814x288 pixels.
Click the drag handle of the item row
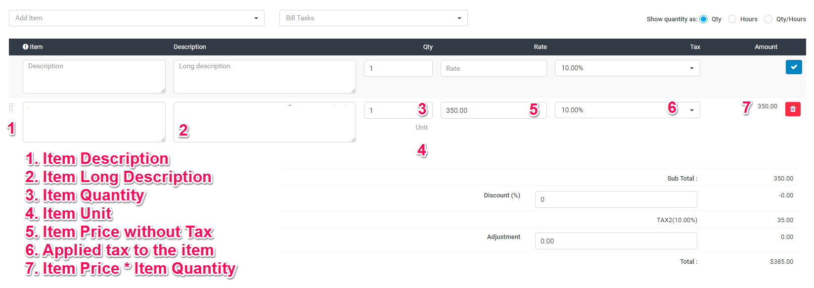(x=11, y=107)
